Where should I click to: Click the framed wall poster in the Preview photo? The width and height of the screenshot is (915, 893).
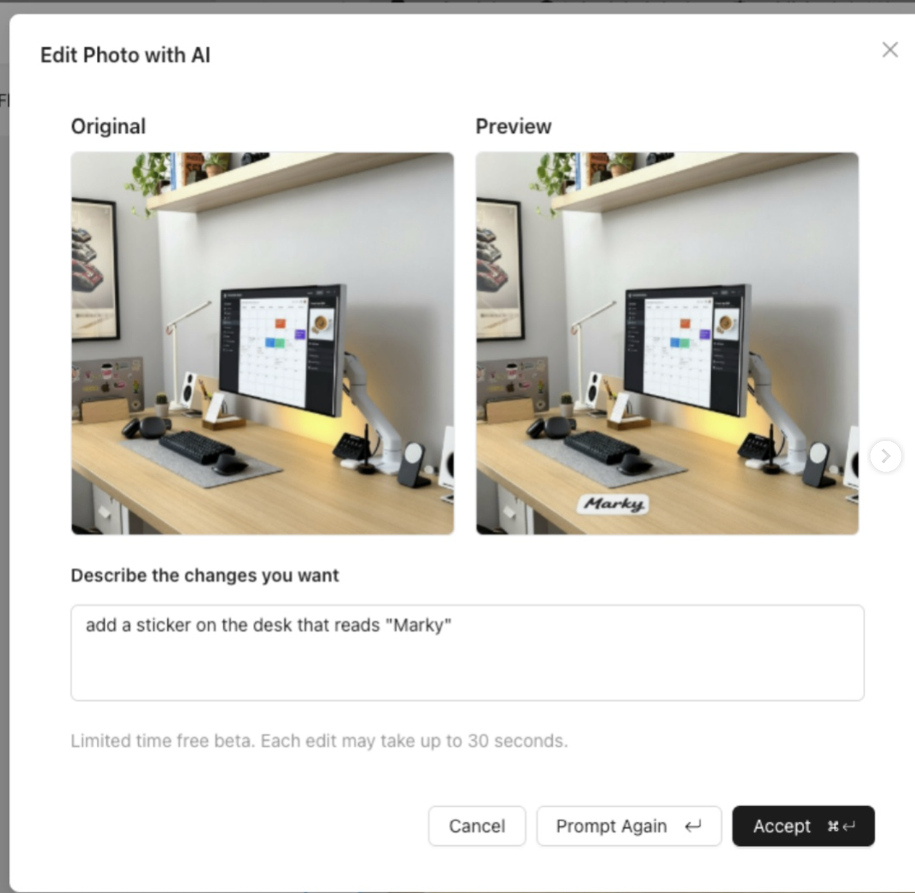(x=499, y=268)
